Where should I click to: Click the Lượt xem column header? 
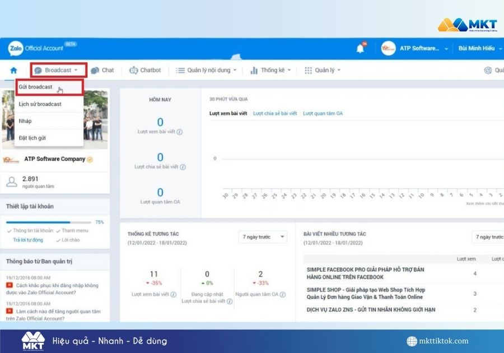coord(466,259)
